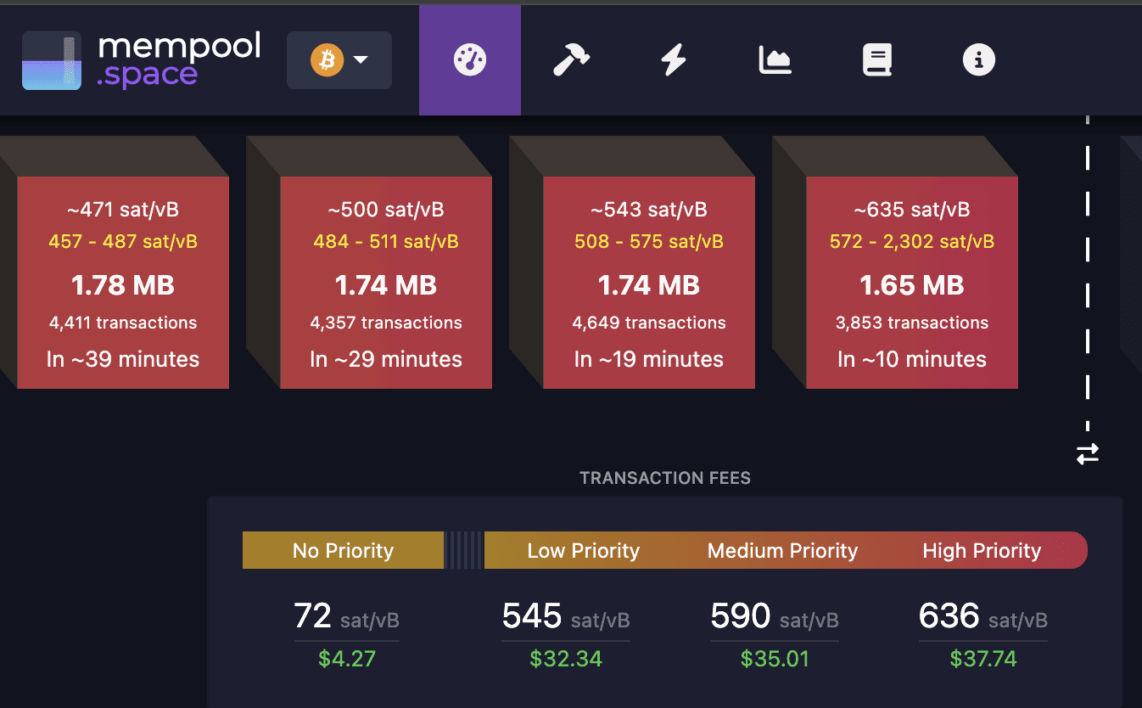Click the mempool.space logo
1142x708 pixels.
pos(142,60)
